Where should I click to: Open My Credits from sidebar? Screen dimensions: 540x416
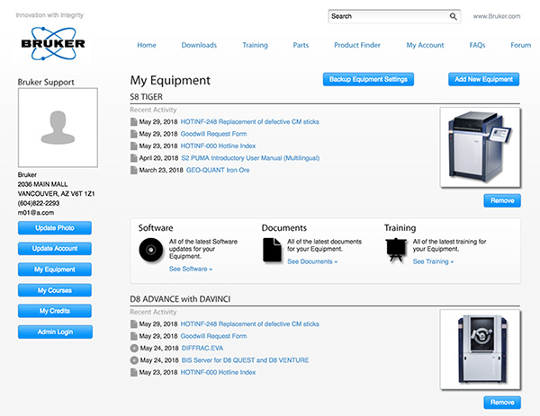point(55,311)
